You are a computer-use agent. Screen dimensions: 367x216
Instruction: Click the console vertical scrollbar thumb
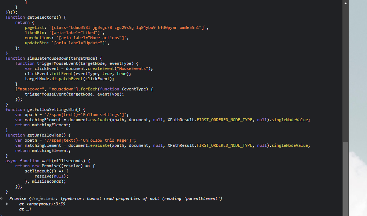click(x=345, y=179)
